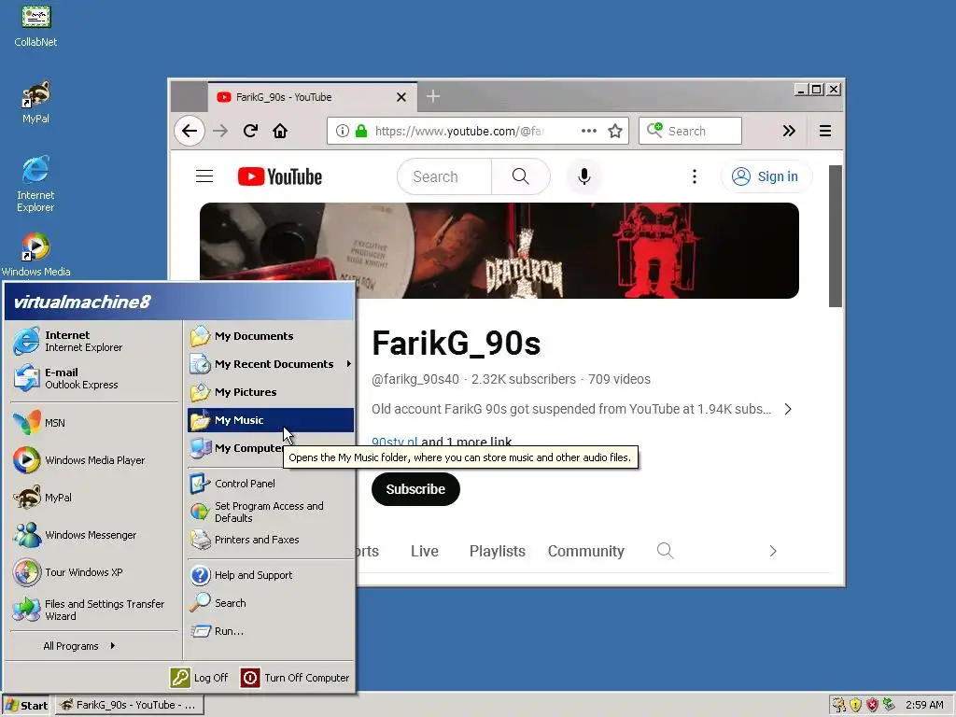The width and height of the screenshot is (956, 717).
Task: Open Files and Settings Transfer Wizard
Action: coord(94,610)
